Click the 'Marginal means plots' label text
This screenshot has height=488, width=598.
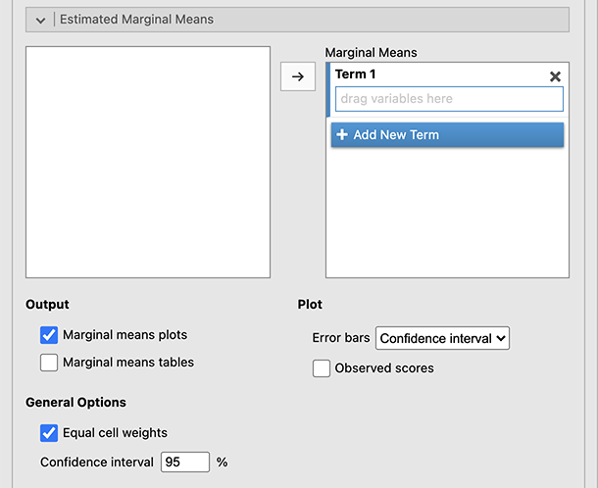125,335
